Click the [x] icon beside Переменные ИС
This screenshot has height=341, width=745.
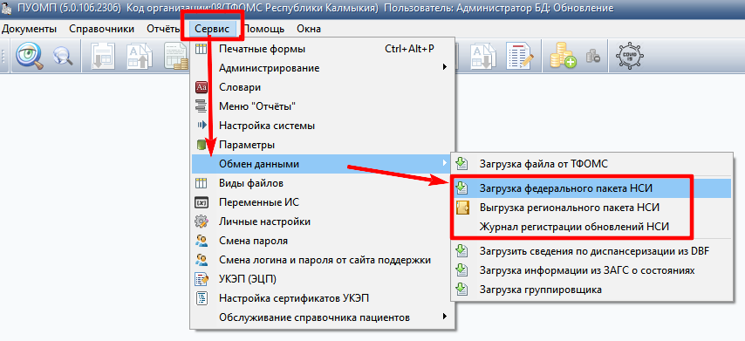[x=202, y=202]
